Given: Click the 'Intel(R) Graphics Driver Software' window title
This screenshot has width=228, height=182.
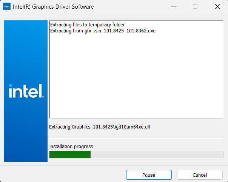Looking at the screenshot, I should (x=53, y=7).
